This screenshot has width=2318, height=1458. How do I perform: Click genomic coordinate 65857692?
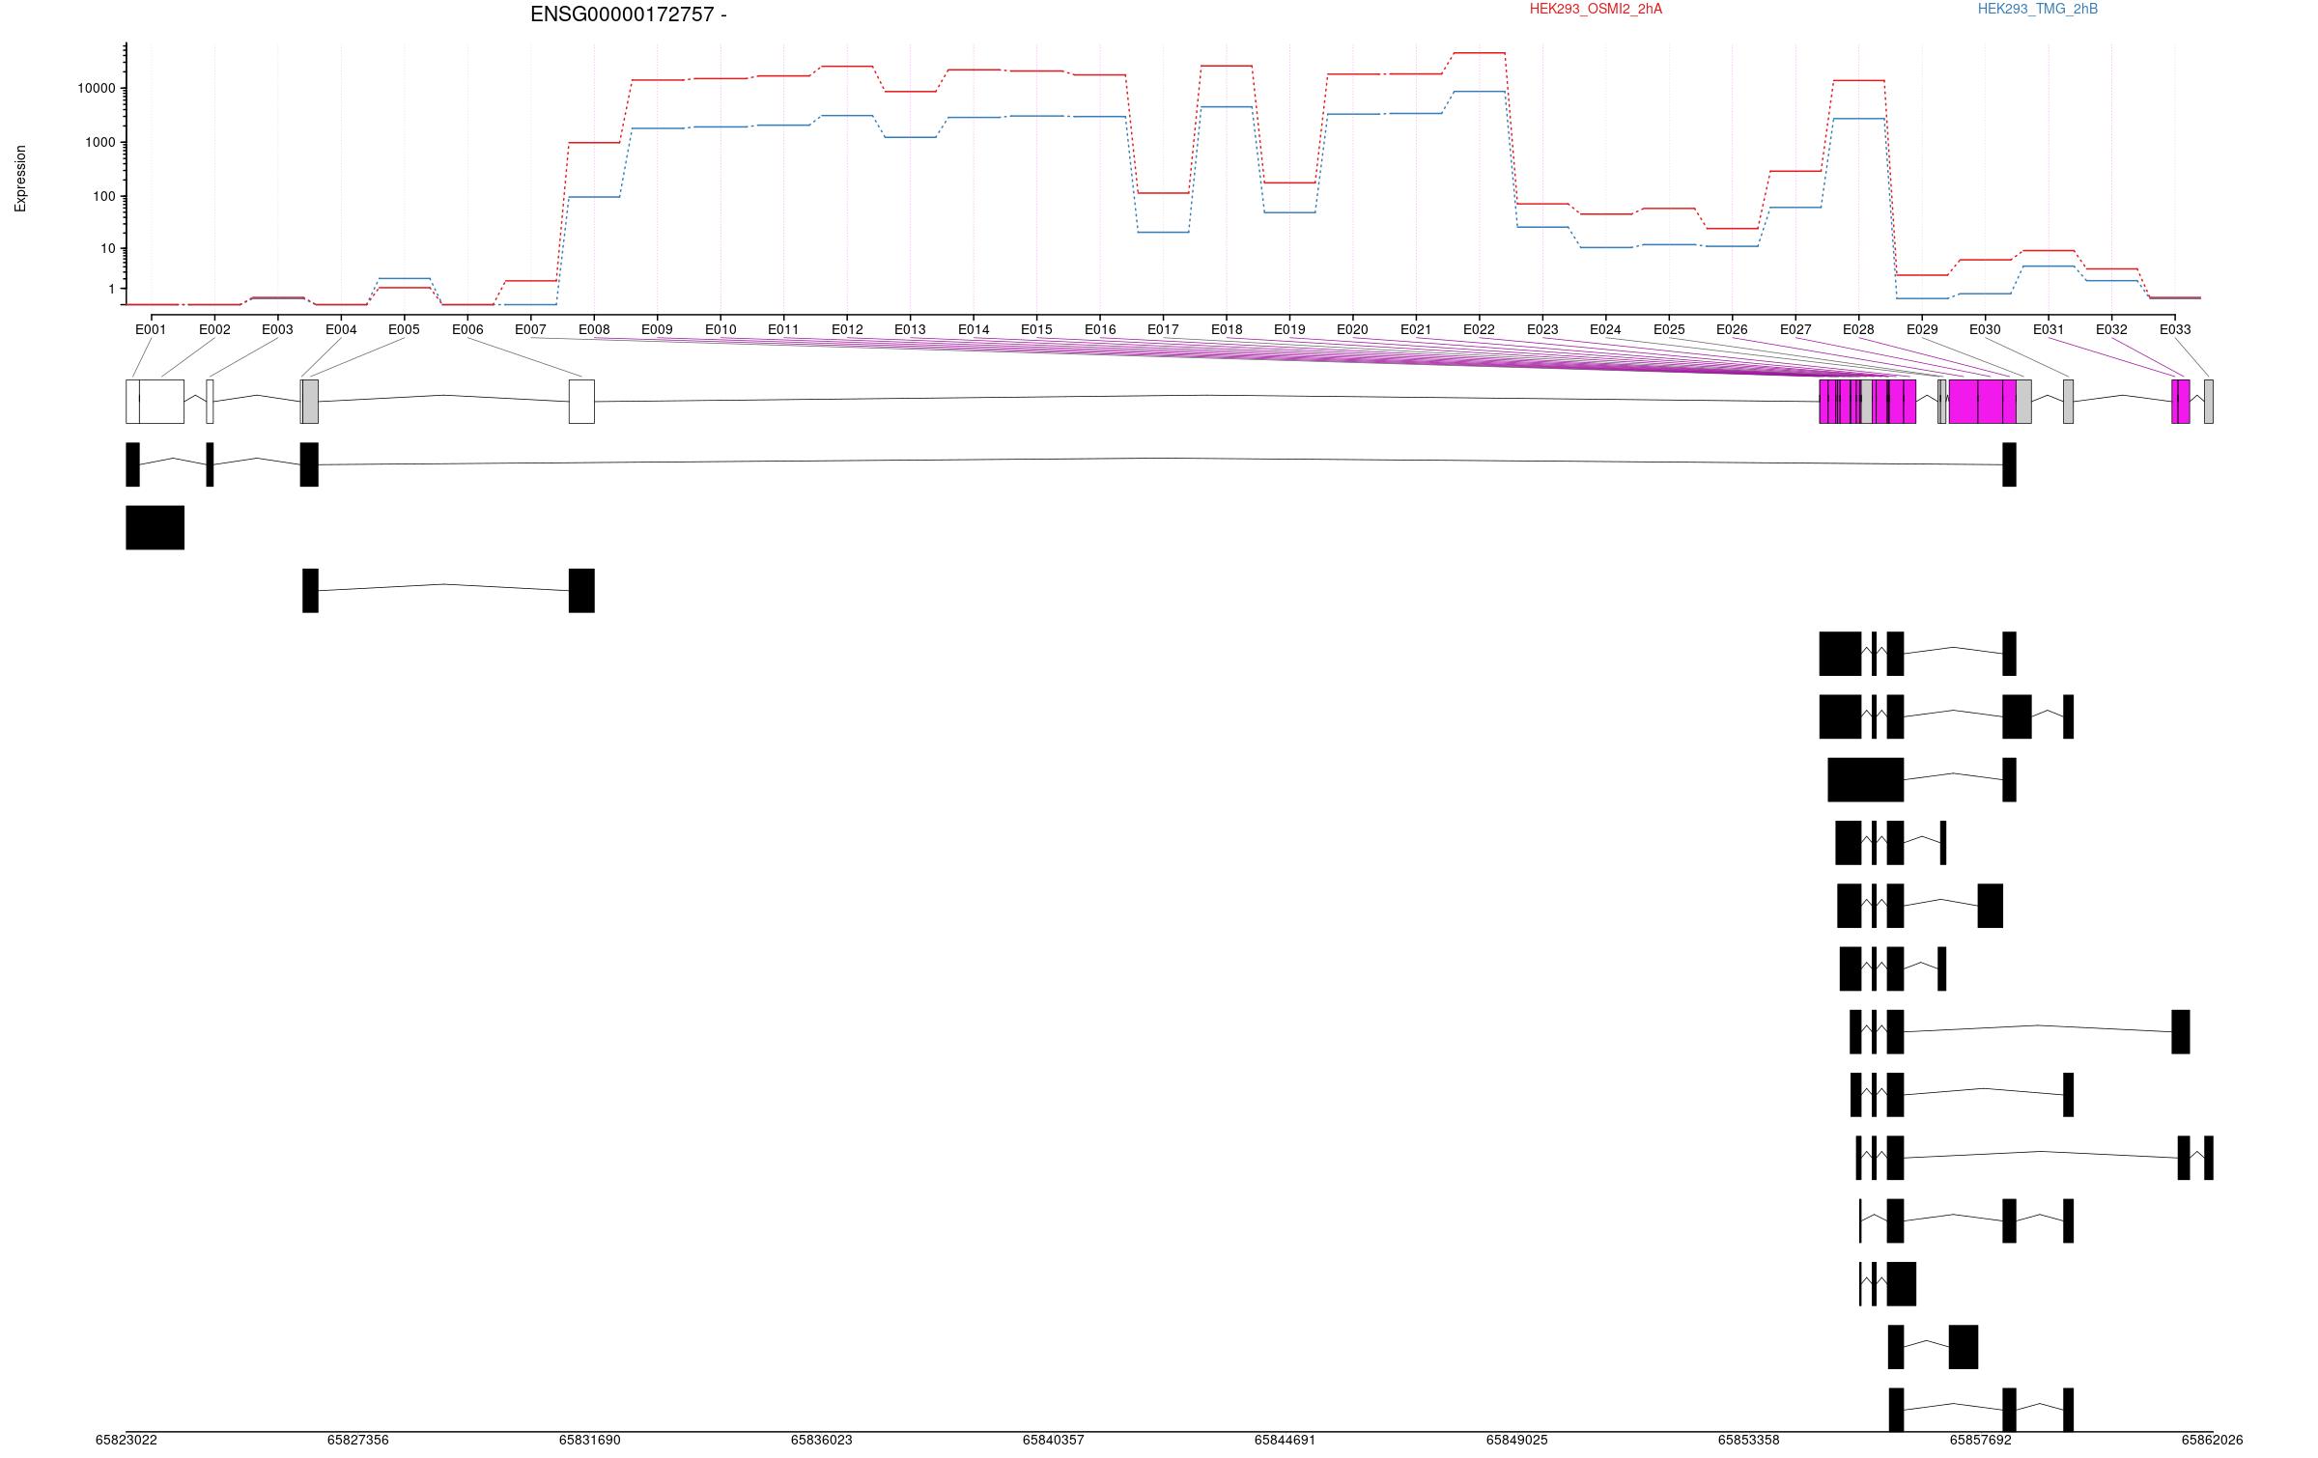pos(1980,1440)
